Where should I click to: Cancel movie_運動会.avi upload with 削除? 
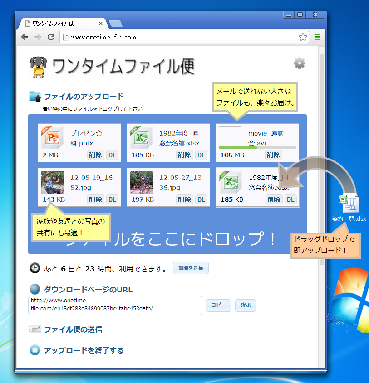(273, 155)
